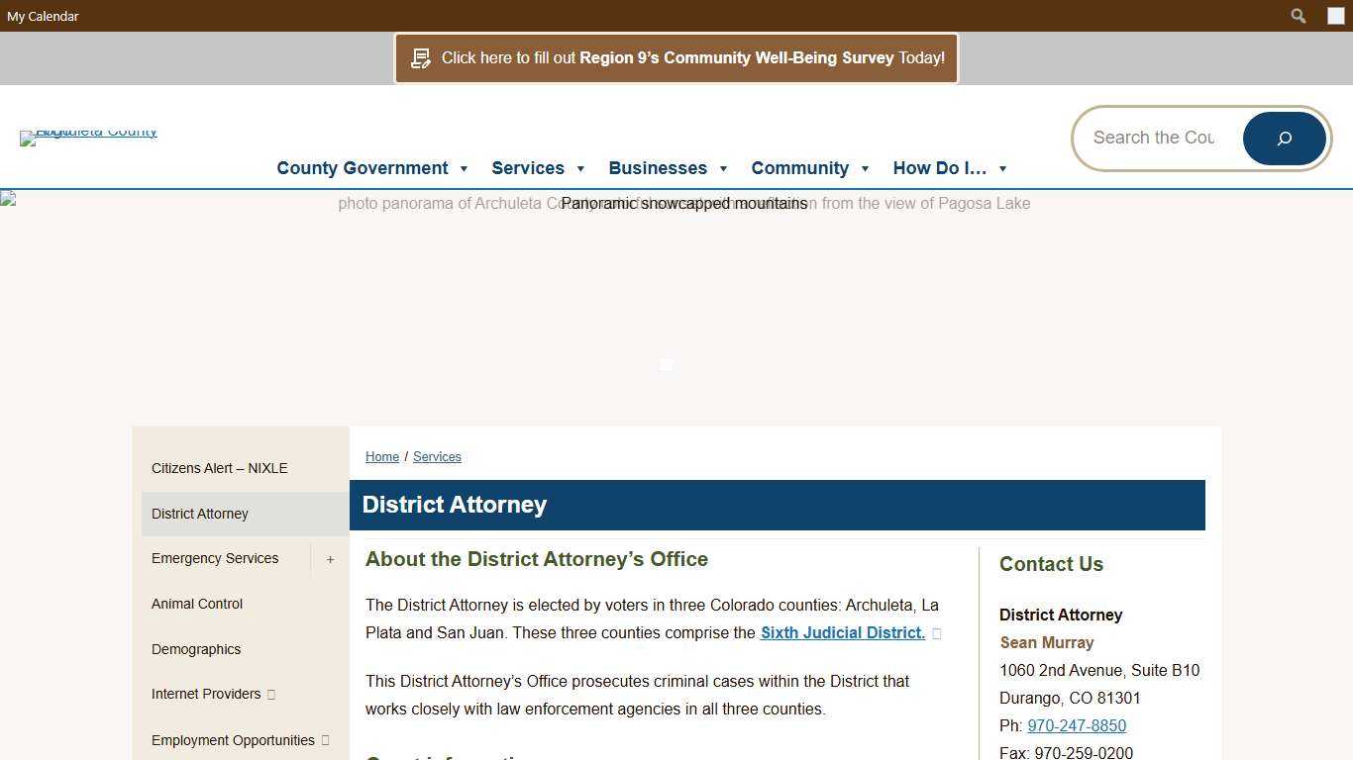Open Demographics in the sidebar
This screenshot has width=1353, height=760.
coord(196,649)
